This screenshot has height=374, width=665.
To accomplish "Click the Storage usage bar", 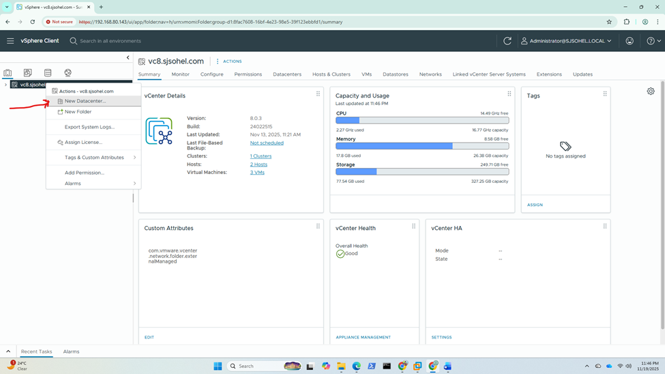I will [422, 171].
